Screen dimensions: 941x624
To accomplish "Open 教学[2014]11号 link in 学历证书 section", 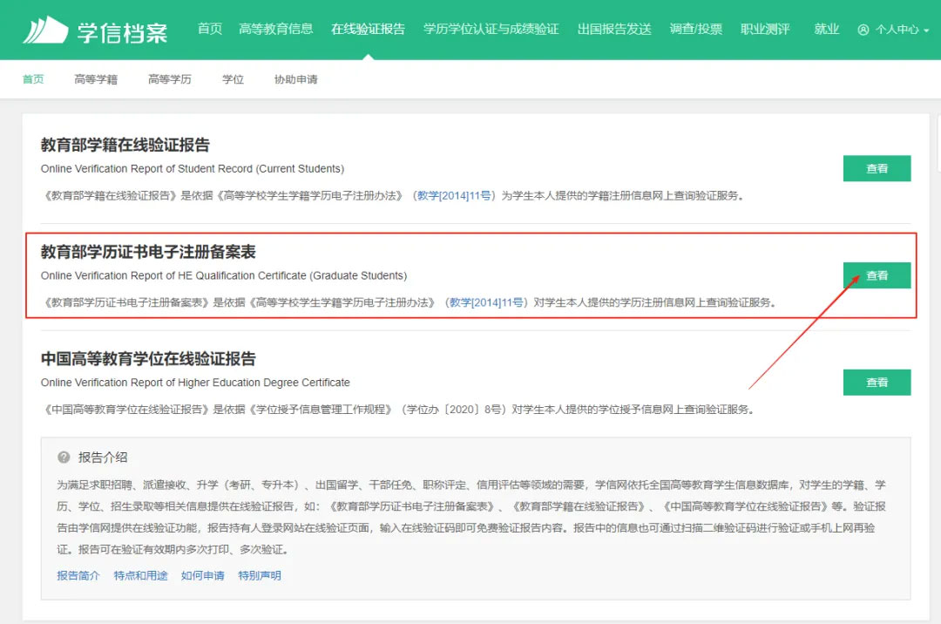I will (487, 302).
